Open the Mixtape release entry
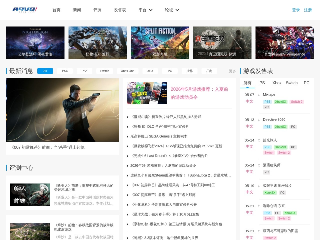This screenshot has height=240, width=320. [269, 95]
